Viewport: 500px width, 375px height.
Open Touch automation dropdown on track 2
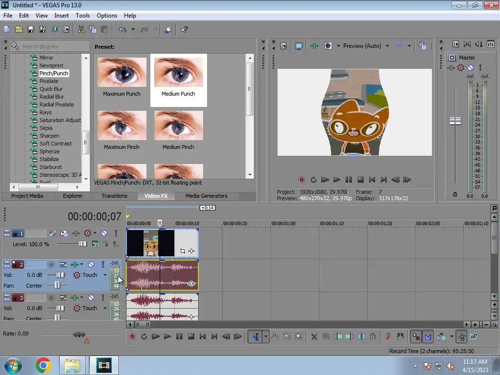[104, 275]
